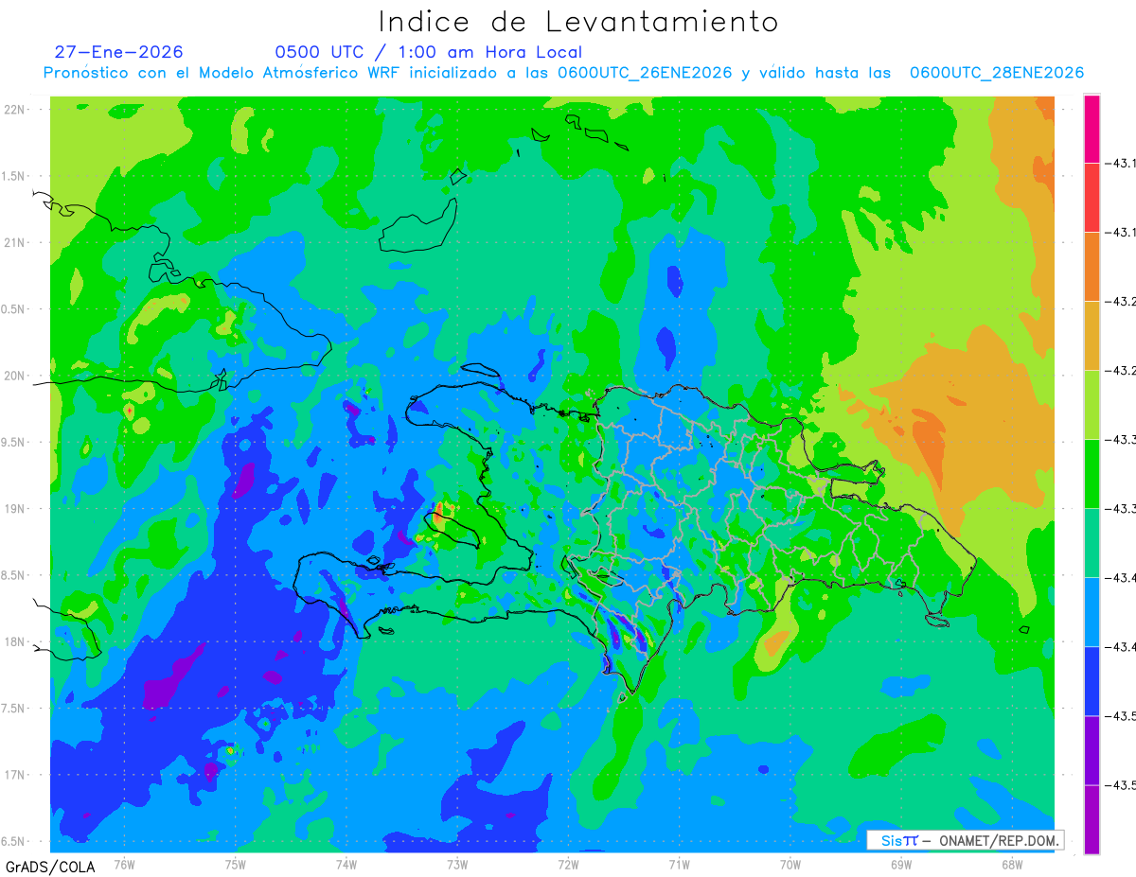Click the bright green legend color band
Image resolution: width=1136 pixels, height=877 pixels.
pyautogui.click(x=1092, y=474)
